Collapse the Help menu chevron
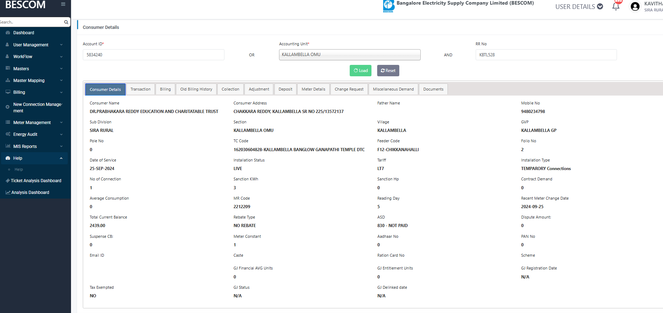 coord(61,158)
